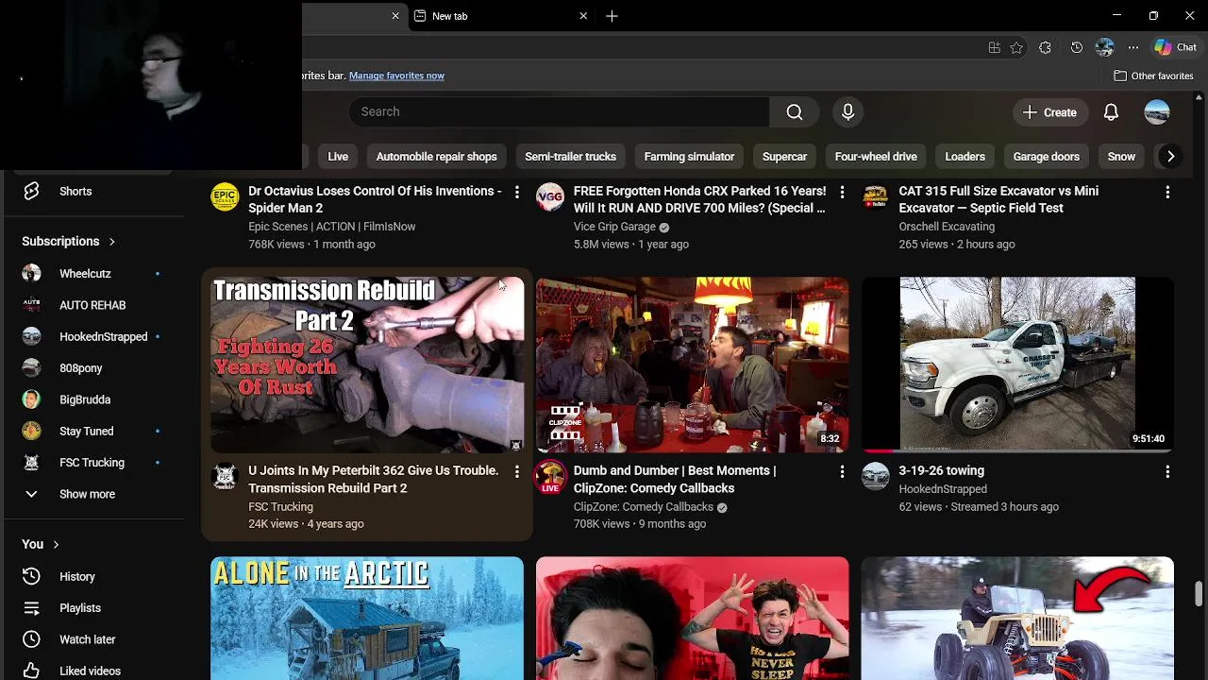Click the Create button
1208x680 pixels.
point(1049,112)
